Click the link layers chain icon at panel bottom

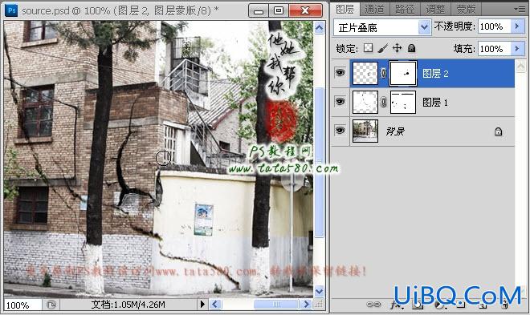(x=373, y=305)
